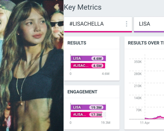
Task: Click the #LISAC... 4.5M results bar
Action: click(x=88, y=65)
